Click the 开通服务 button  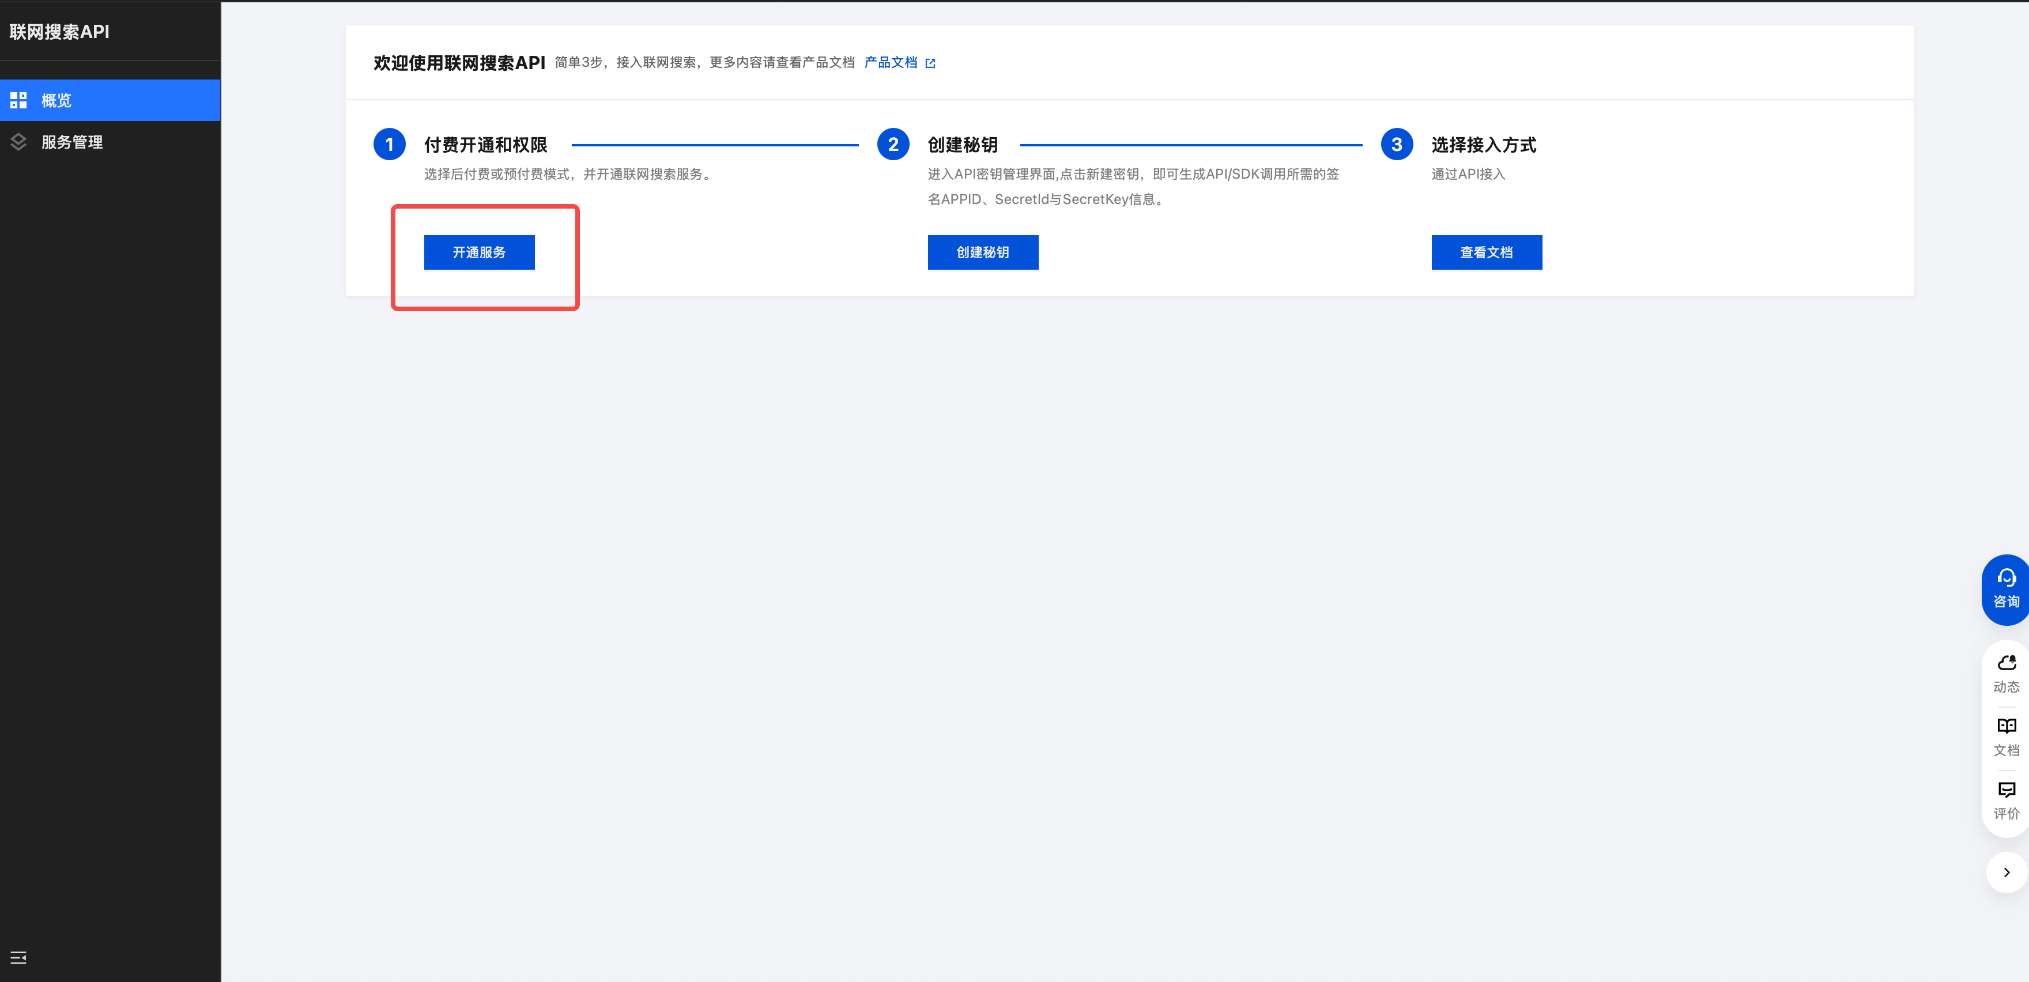479,252
